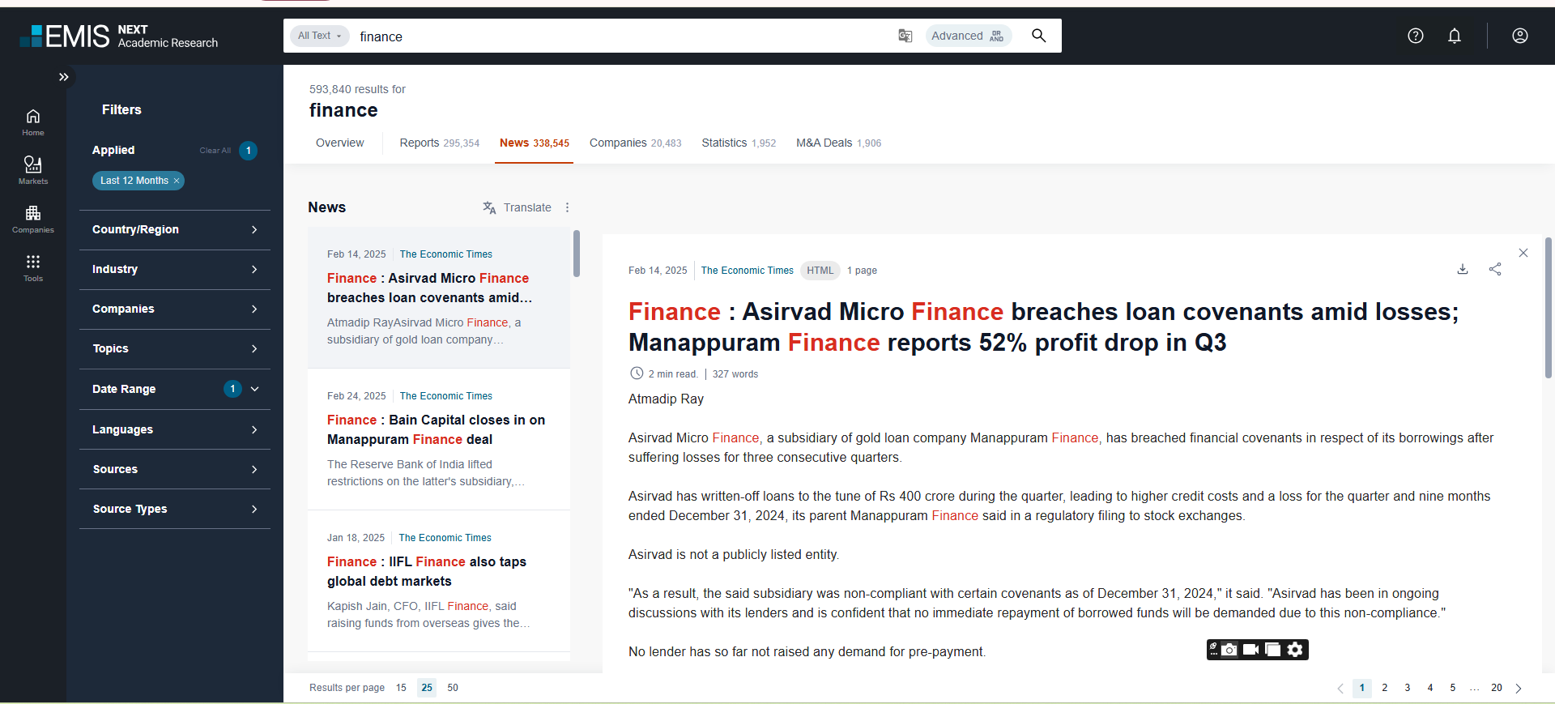Select 15 results per page

tap(401, 688)
